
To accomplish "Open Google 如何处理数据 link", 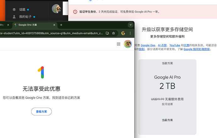I will click(x=197, y=49).
